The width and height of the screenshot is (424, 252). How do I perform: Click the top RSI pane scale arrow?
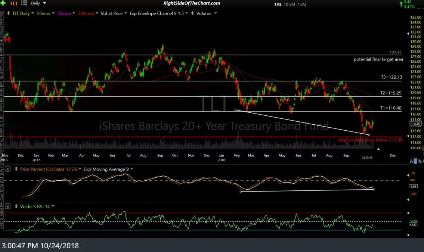[x=408, y=213]
